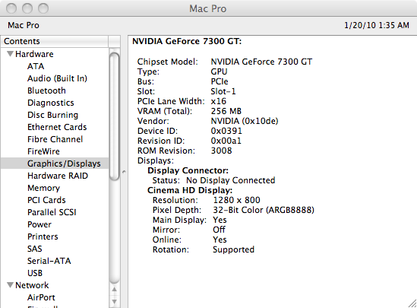417x308 pixels.
Task: Show the PCI Cards info
Action: click(46, 200)
